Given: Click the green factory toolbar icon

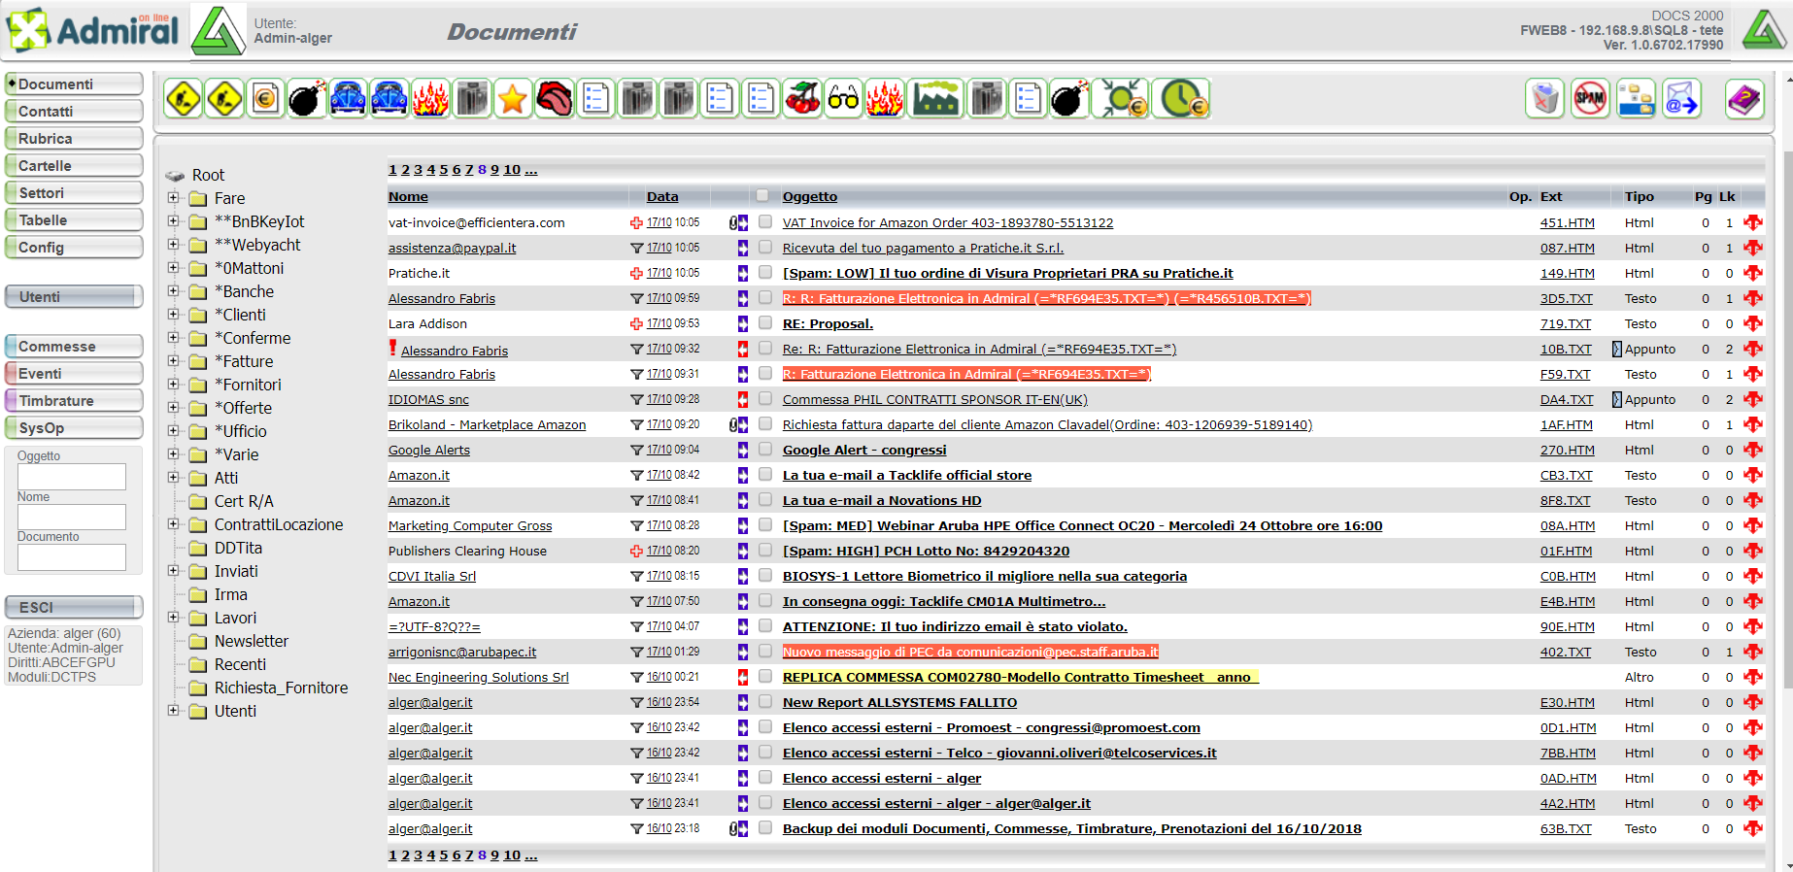Looking at the screenshot, I should point(935,98).
